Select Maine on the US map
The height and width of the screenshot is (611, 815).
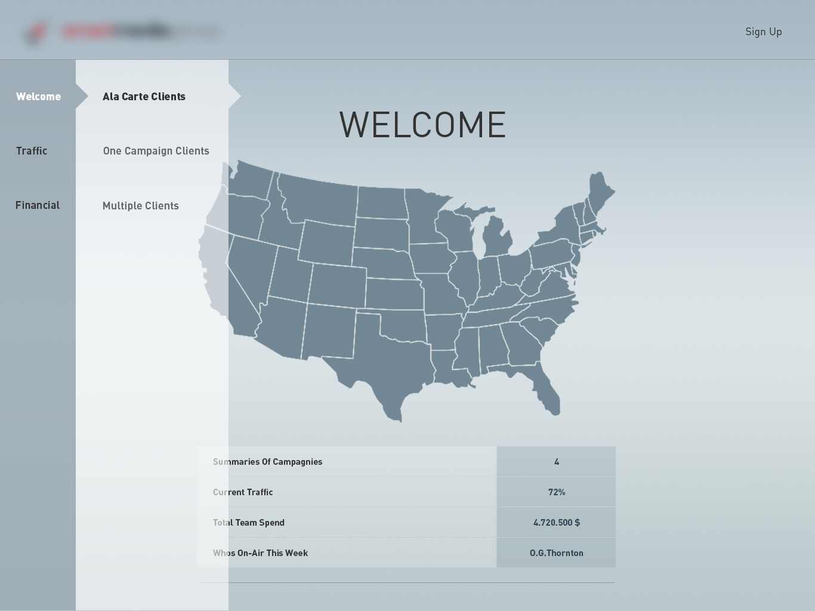click(x=600, y=191)
